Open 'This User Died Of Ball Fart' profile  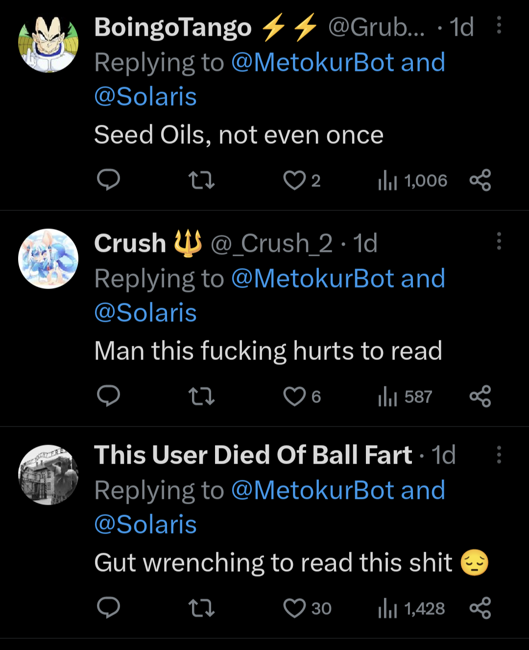(x=253, y=455)
